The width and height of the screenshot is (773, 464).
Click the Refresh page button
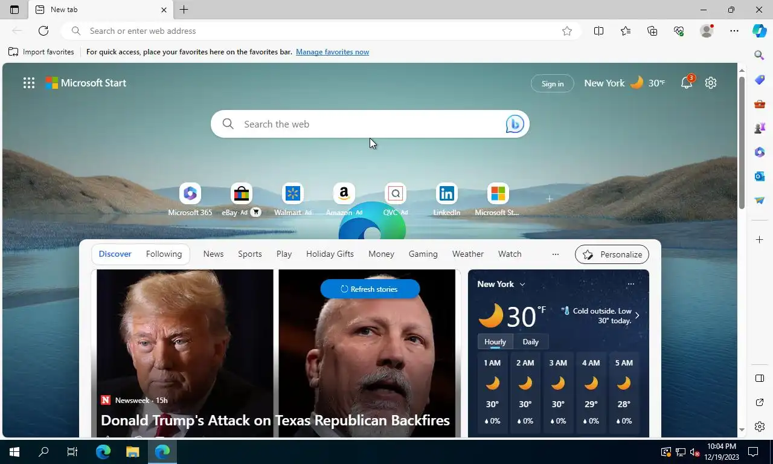pos(43,31)
